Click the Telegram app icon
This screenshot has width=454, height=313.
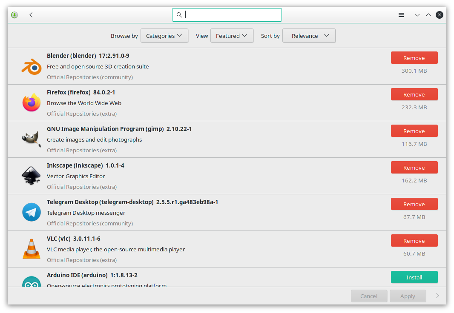pyautogui.click(x=32, y=212)
